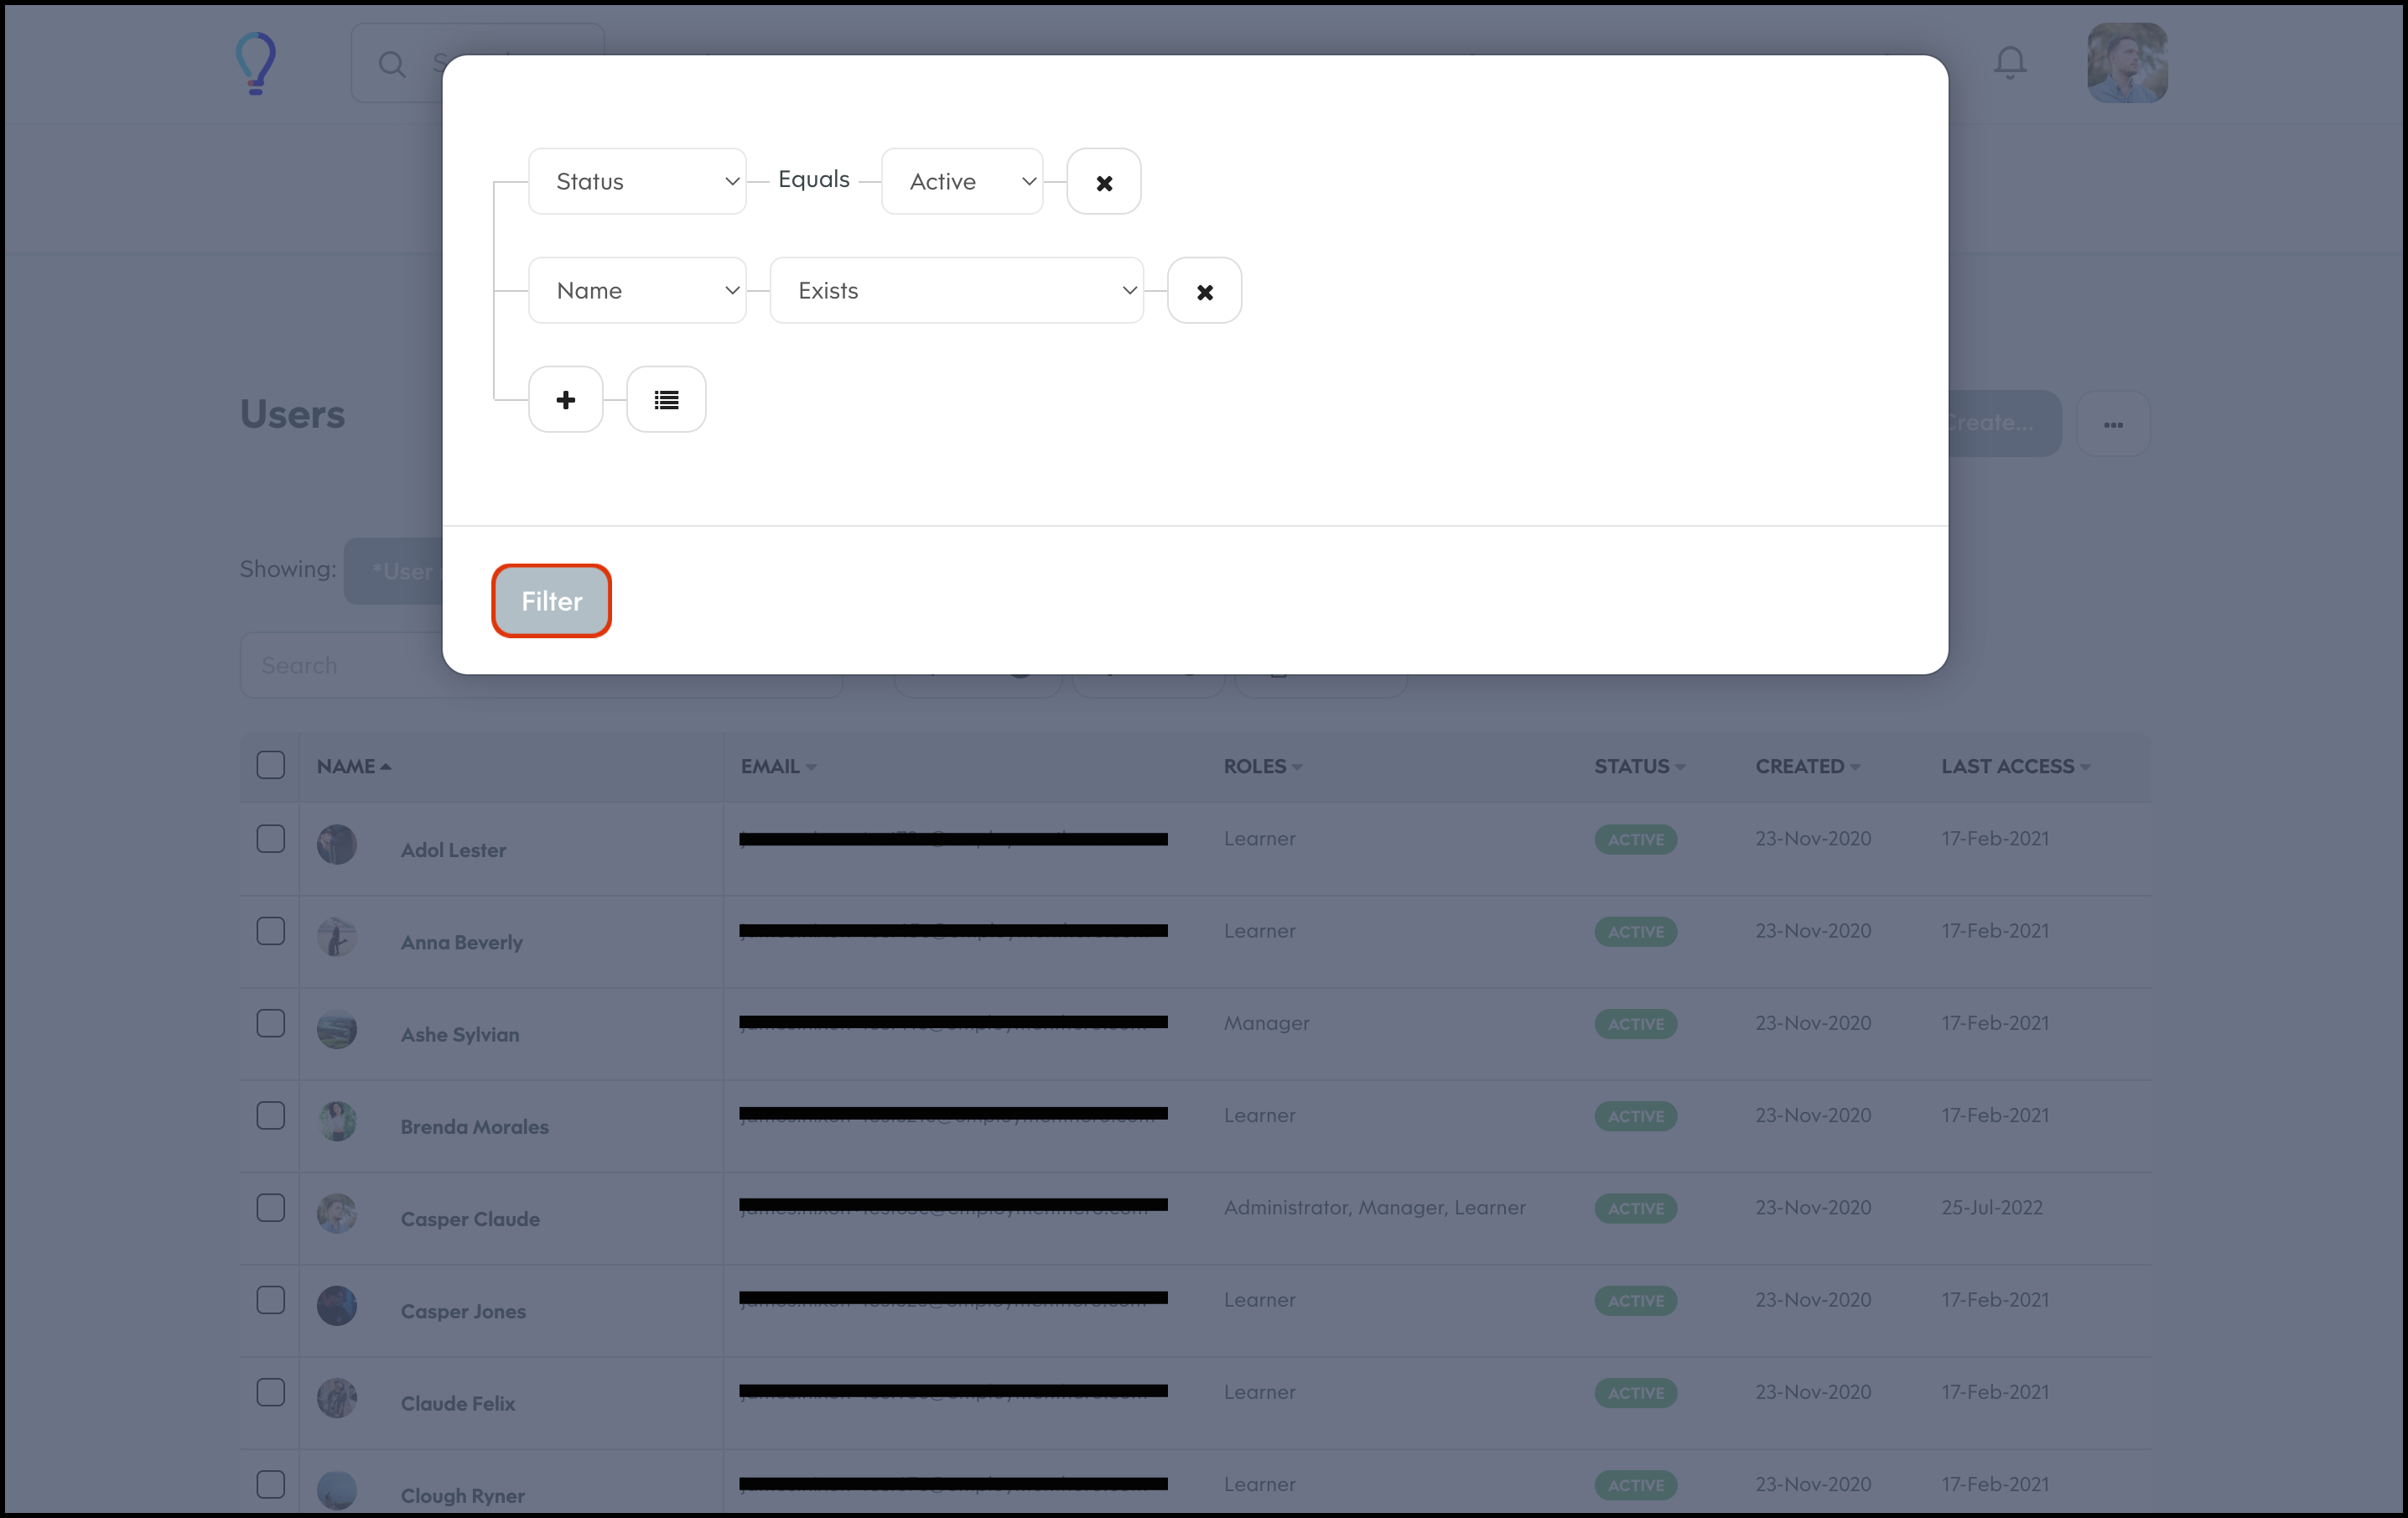Click 'Administrator, Manager, Learner' roles text
This screenshot has width=2408, height=1518.
pyautogui.click(x=1375, y=1207)
